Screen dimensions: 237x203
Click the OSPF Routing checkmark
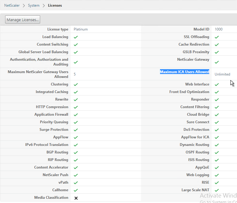click(217, 153)
